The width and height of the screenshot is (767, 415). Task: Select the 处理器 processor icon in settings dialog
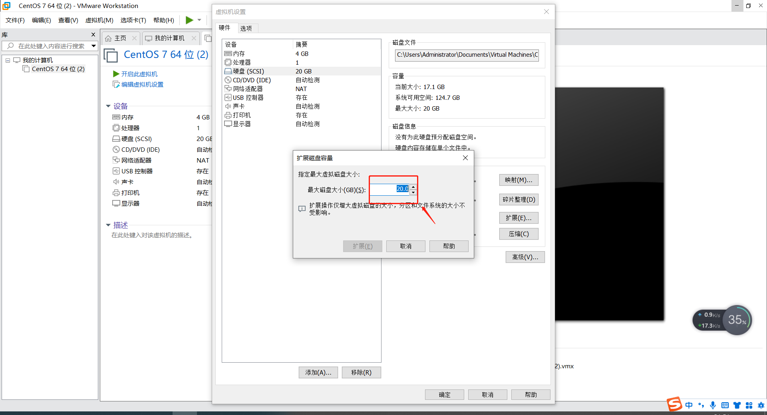[228, 62]
